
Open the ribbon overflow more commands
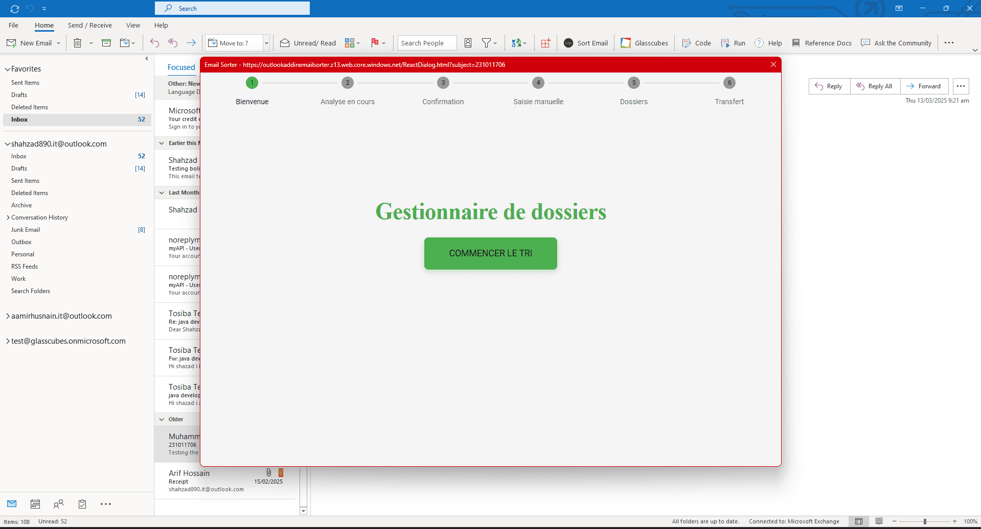949,43
